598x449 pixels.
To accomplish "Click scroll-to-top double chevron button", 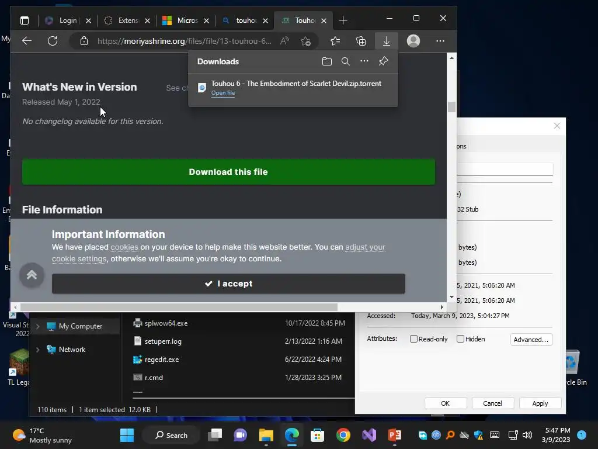I will click(32, 275).
